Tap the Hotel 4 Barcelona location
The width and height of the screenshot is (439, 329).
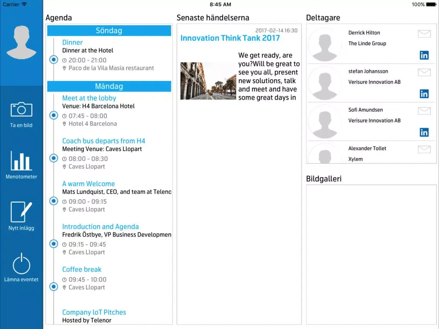click(93, 124)
